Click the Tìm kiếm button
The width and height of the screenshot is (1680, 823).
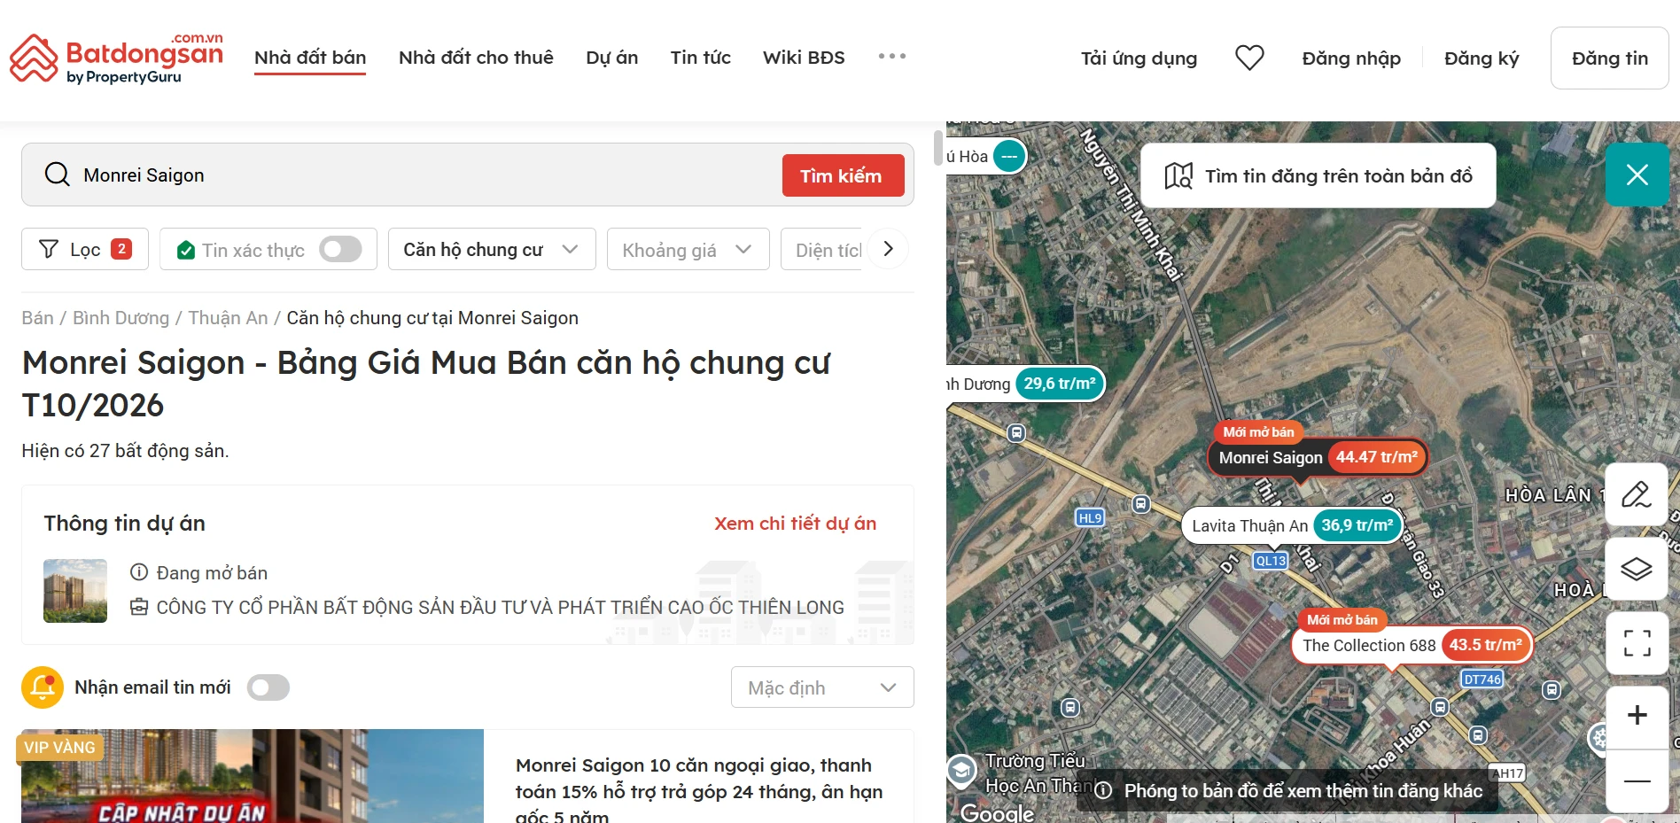click(843, 175)
